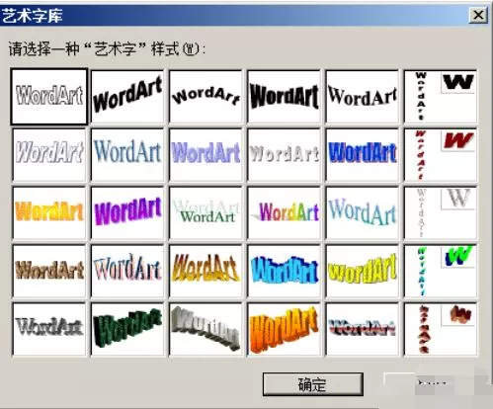Screen dimensions: 493x409
Task: Choose the yellow wavy 3D WordArt style
Action: click(x=363, y=271)
